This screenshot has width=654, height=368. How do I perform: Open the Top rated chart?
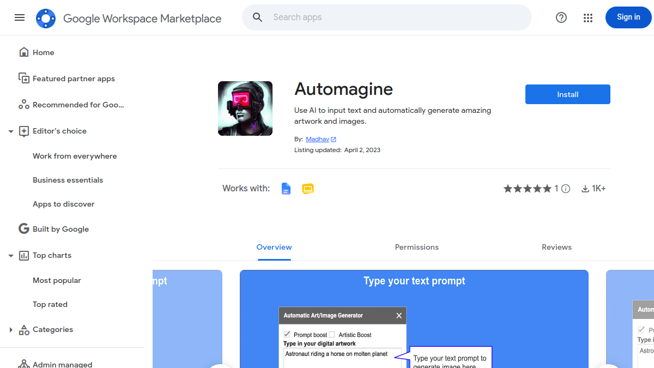[x=50, y=304]
